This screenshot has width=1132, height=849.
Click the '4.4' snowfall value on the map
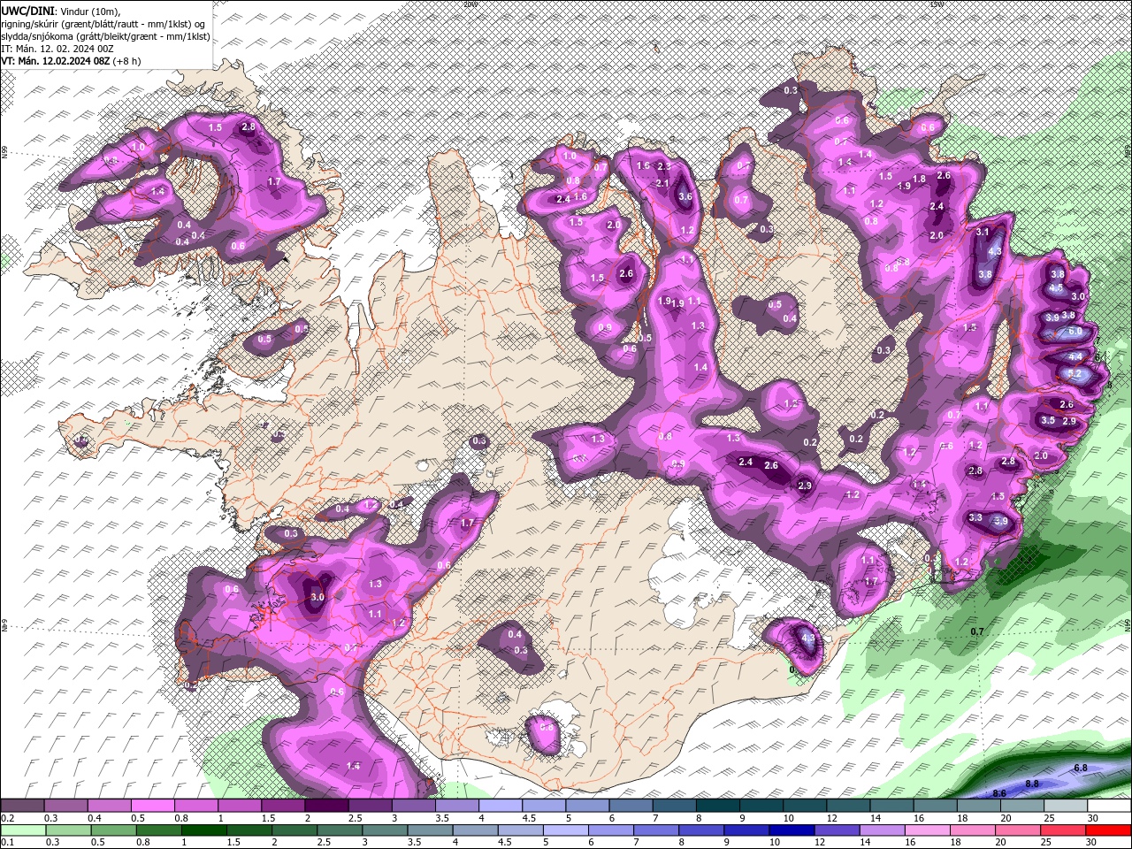pyautogui.click(x=1075, y=356)
